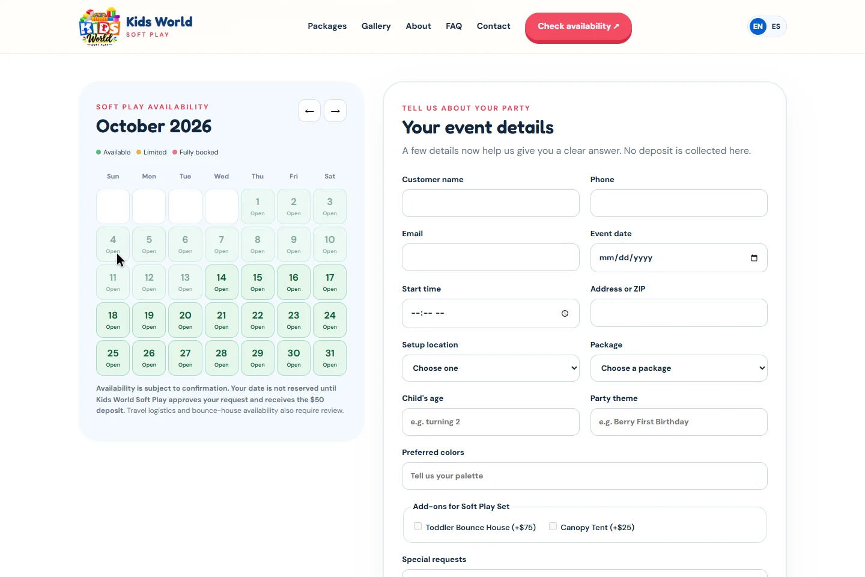Open the clock picker icon in Start time
This screenshot has width=865, height=577.
coord(565,313)
